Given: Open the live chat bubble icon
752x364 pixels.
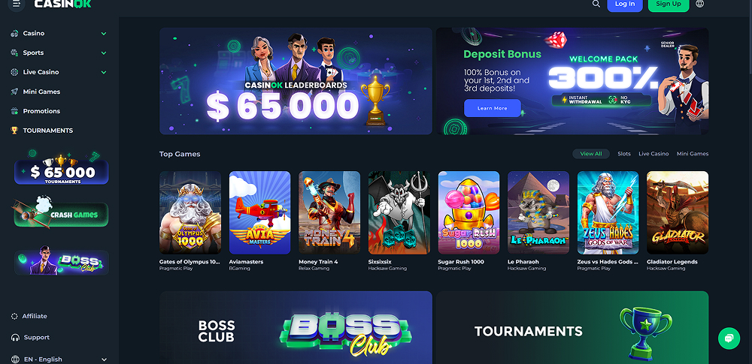Looking at the screenshot, I should click(x=729, y=338).
